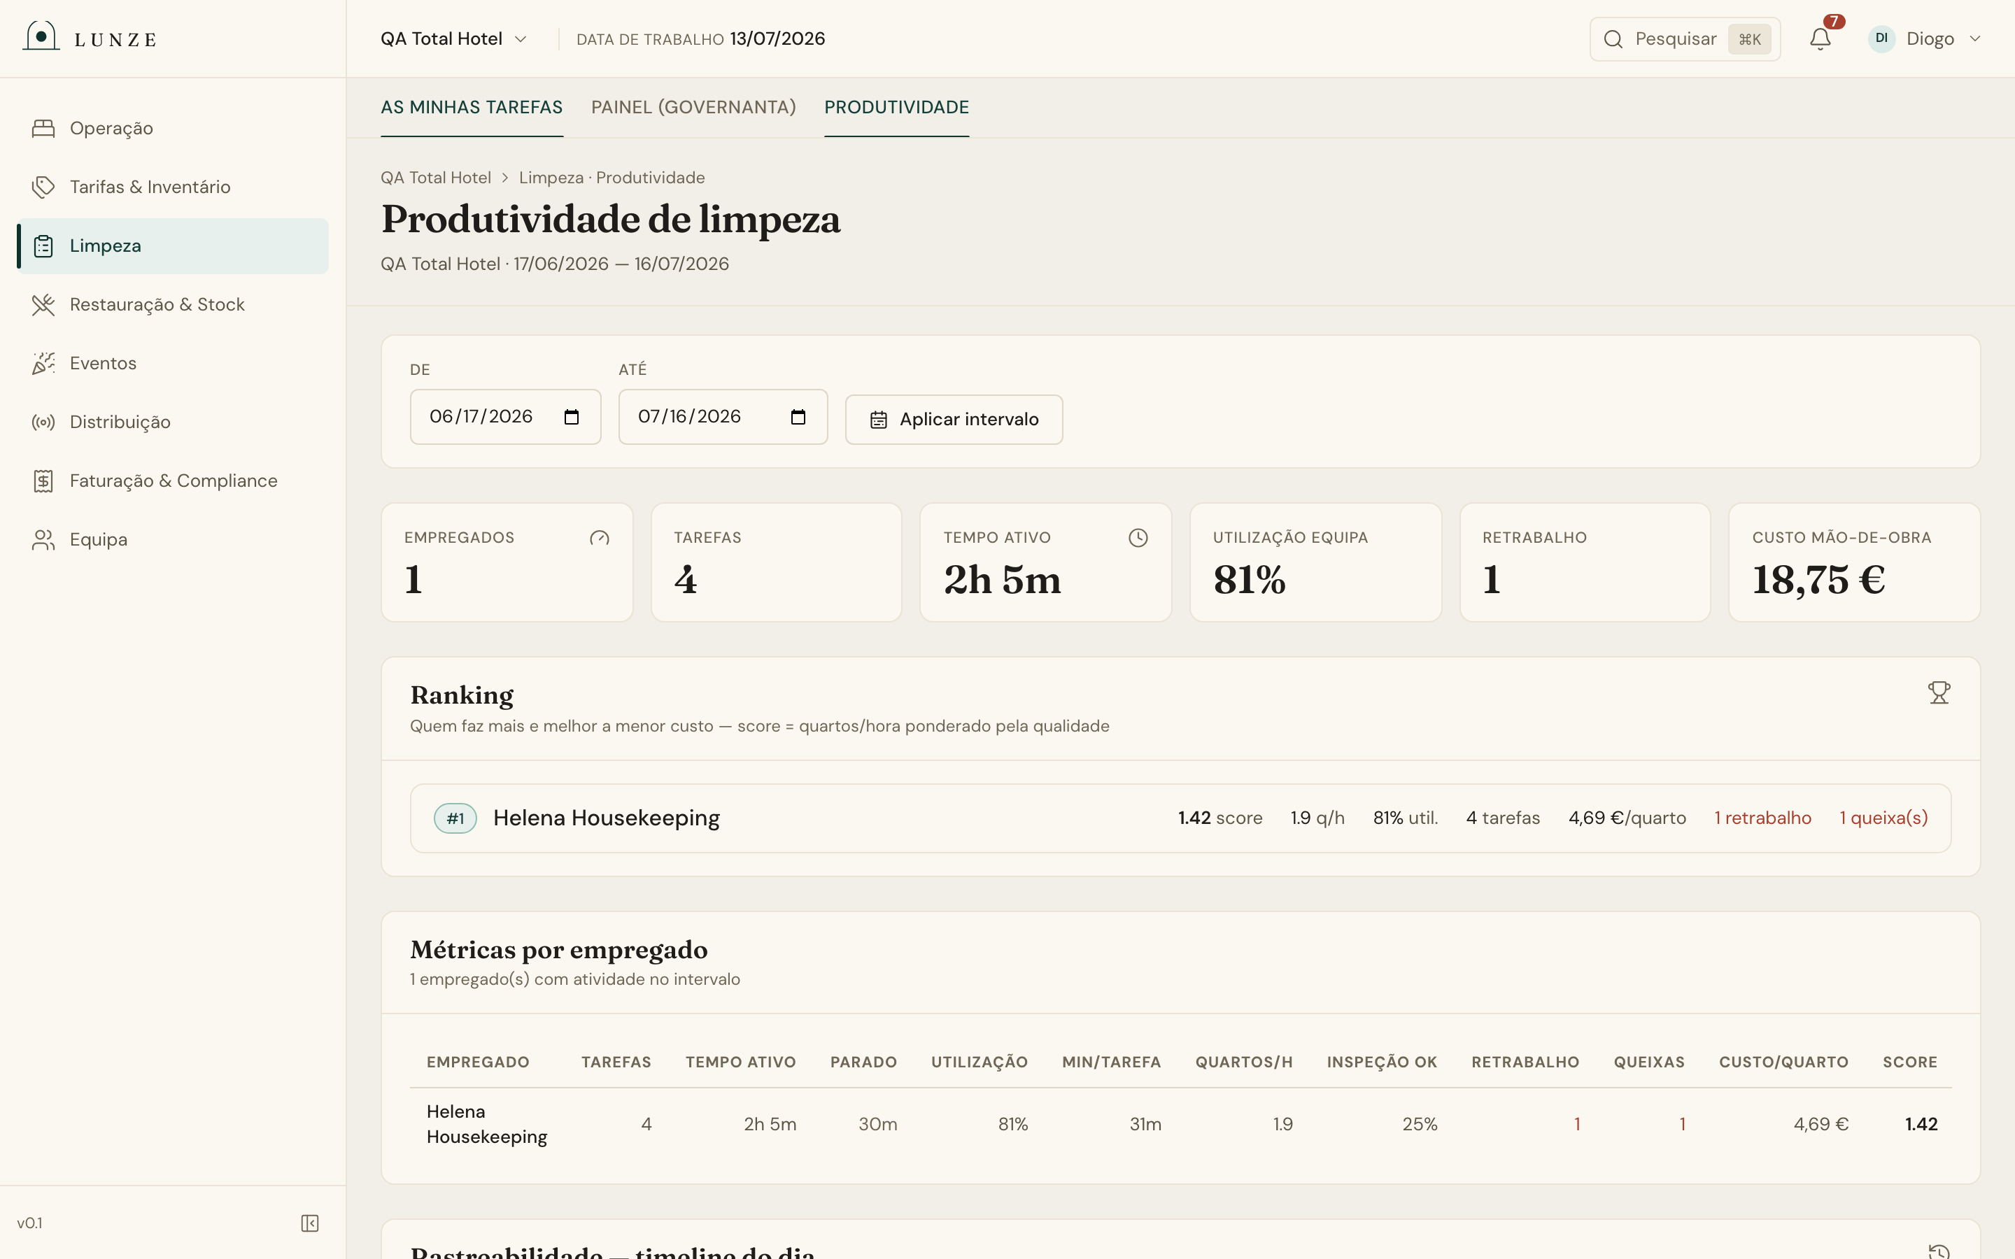
Task: Click the Inspeção OK column header
Action: [1383, 1062]
